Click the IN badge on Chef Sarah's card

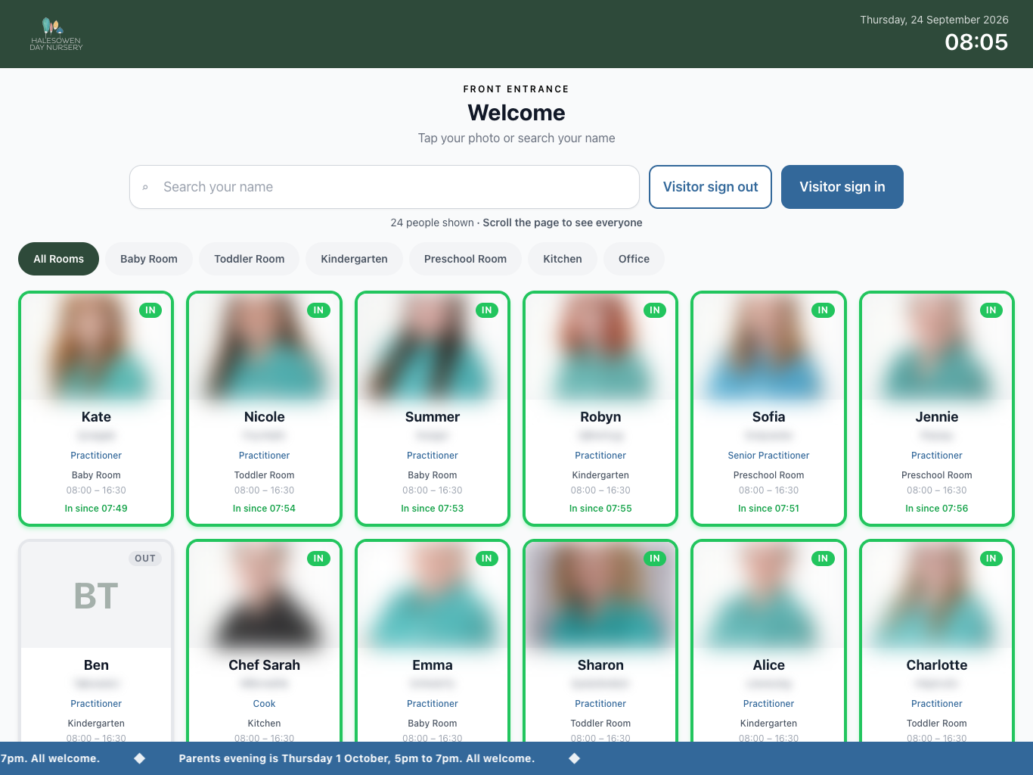318,559
